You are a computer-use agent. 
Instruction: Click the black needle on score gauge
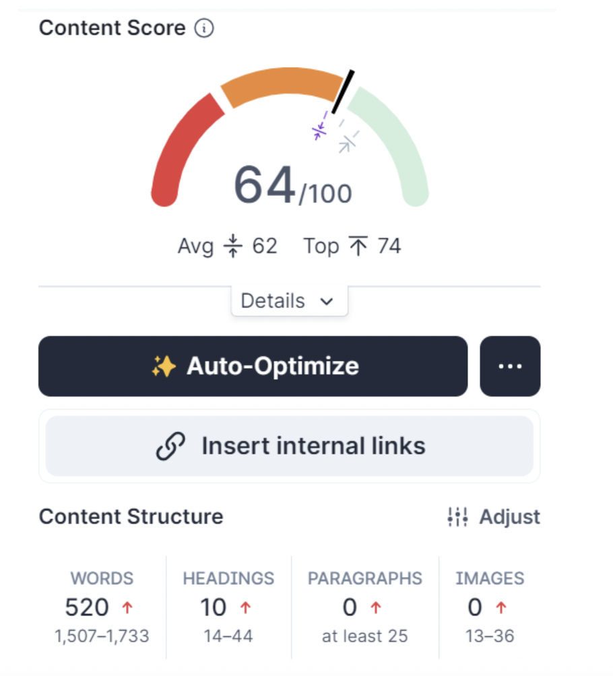(x=343, y=92)
